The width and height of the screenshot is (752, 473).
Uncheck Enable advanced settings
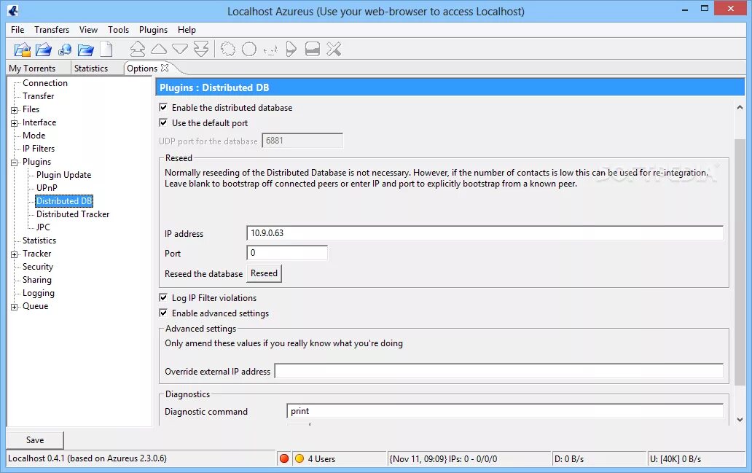point(163,313)
